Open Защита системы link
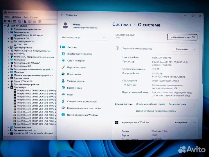Viewport: 209px width, 157px height. (177, 104)
